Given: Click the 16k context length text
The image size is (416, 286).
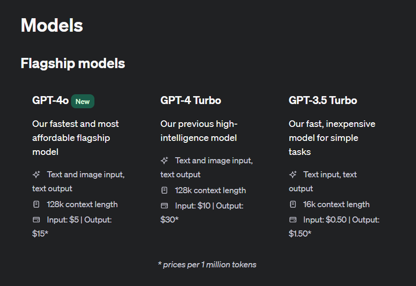Looking at the screenshot, I should pyautogui.click(x=336, y=204).
